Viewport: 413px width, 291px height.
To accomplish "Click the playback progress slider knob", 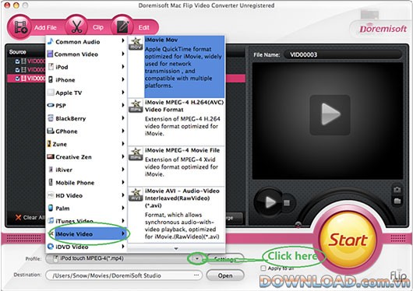I will coord(298,224).
